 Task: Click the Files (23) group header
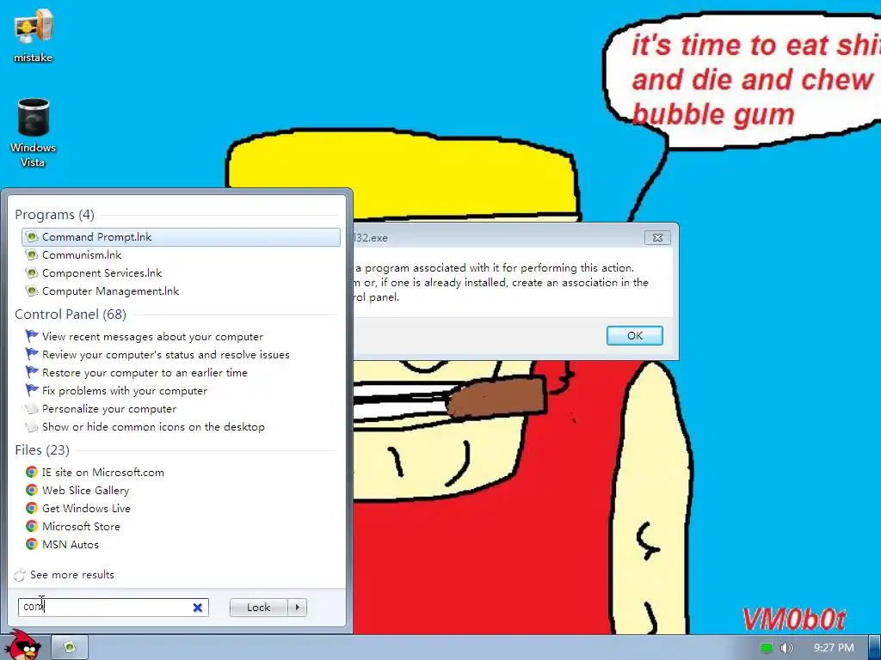coord(42,450)
